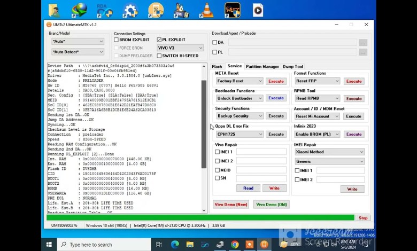
Task: Switch to the Partition Manager tab
Action: 262,67
